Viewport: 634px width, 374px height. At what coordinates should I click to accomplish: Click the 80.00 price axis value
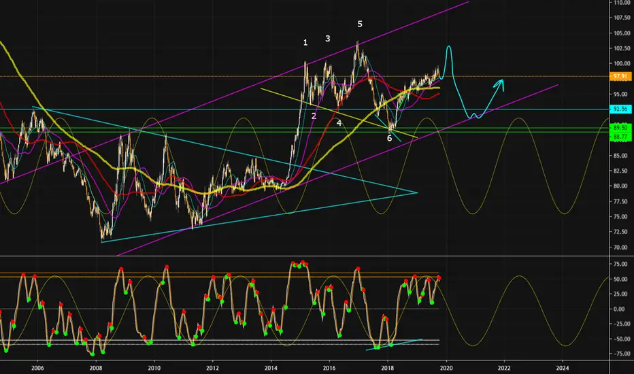point(622,186)
